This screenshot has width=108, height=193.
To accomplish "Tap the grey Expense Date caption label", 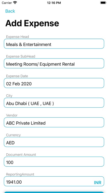I will pyautogui.click(x=17, y=76).
